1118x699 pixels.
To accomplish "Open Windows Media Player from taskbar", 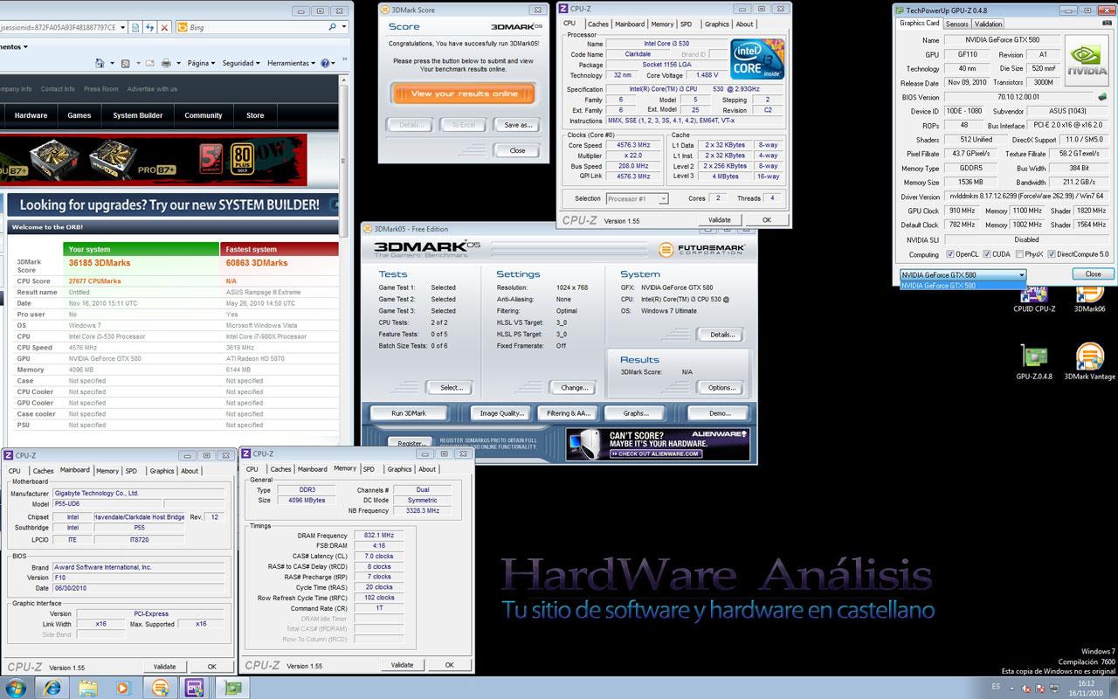I will (x=122, y=688).
